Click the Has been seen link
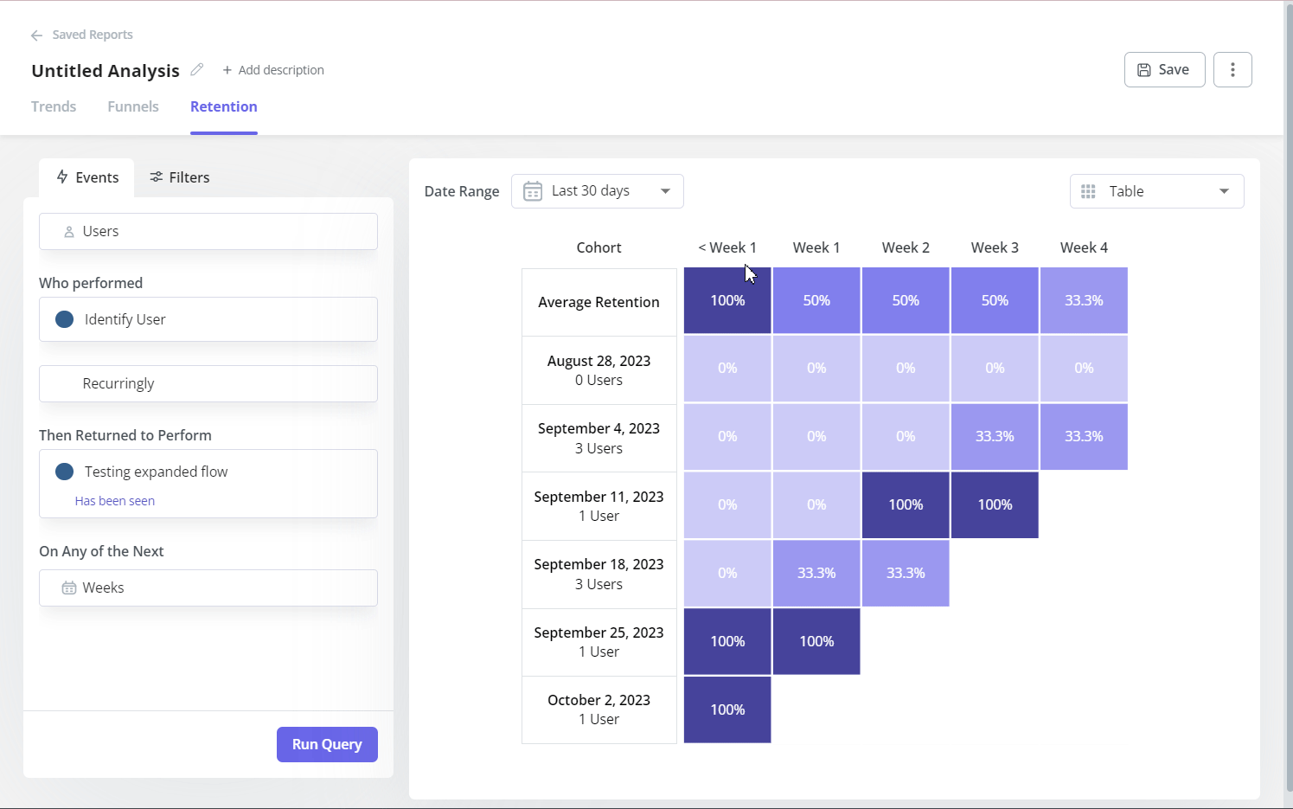The width and height of the screenshot is (1293, 809). tap(114, 500)
